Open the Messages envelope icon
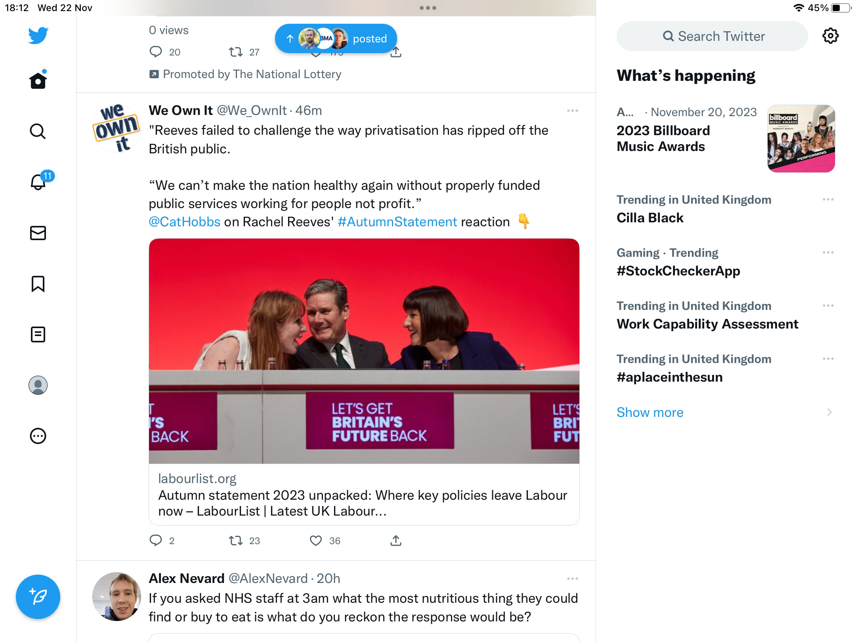 (38, 233)
